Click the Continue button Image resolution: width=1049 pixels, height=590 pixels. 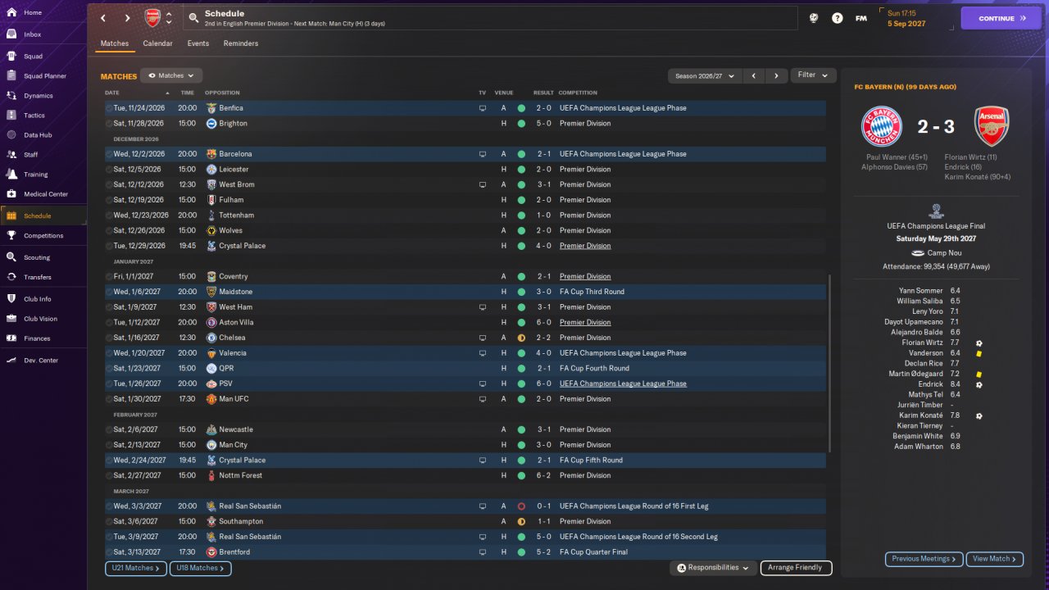point(1001,18)
